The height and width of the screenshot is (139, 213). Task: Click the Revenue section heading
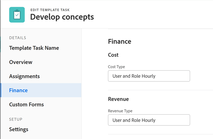click(x=118, y=99)
